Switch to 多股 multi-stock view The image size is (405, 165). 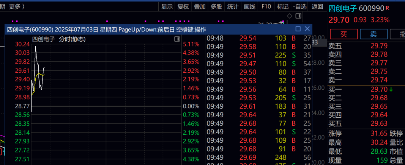(x=216, y=7)
